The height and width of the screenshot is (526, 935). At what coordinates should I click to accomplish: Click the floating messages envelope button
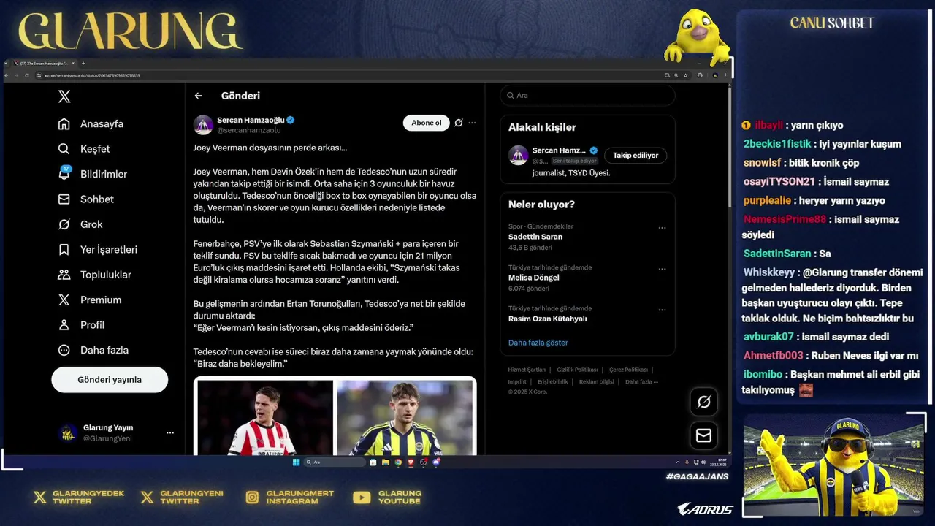pyautogui.click(x=704, y=435)
